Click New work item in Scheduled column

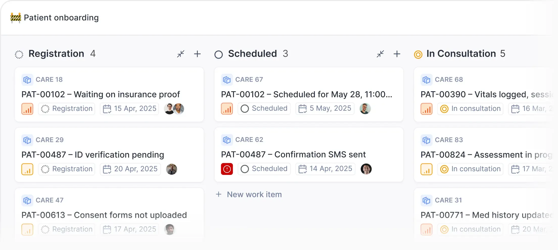(x=249, y=194)
